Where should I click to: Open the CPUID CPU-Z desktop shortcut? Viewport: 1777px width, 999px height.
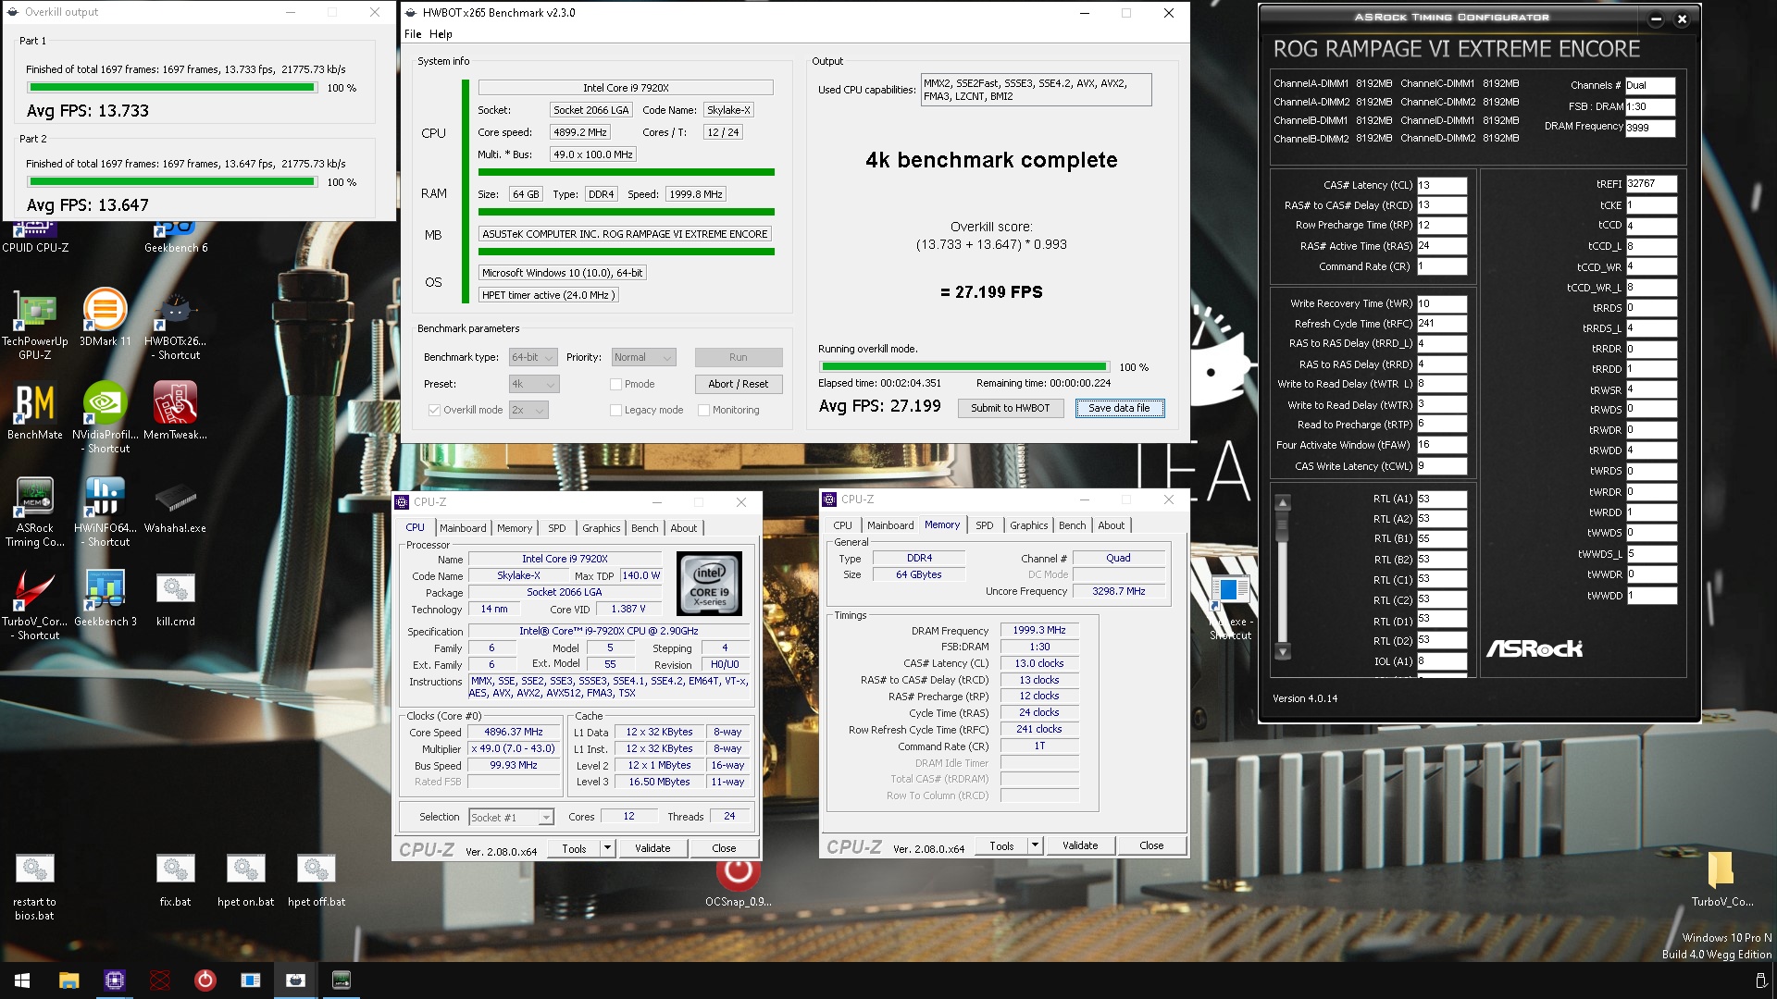35,239
